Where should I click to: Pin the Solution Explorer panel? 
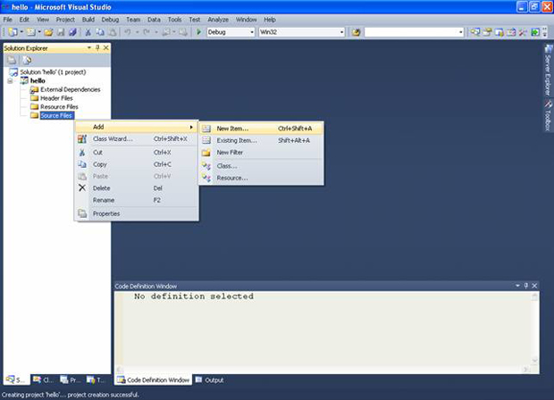point(97,47)
